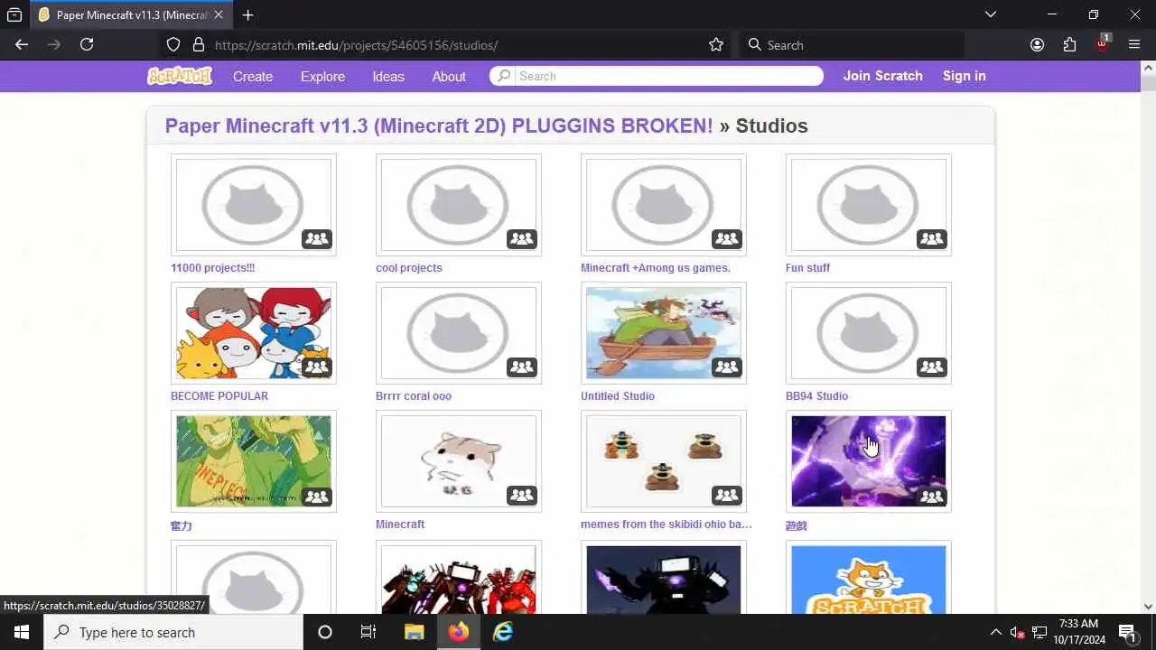The height and width of the screenshot is (650, 1156).
Task: Reload the current page
Action: (x=87, y=44)
